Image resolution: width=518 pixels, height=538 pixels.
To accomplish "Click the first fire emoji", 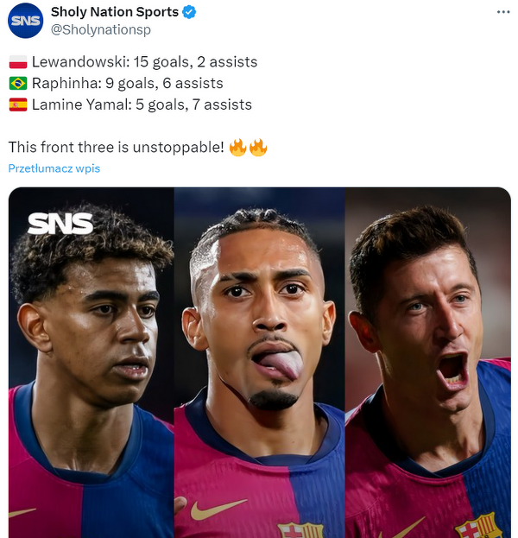I will (237, 147).
